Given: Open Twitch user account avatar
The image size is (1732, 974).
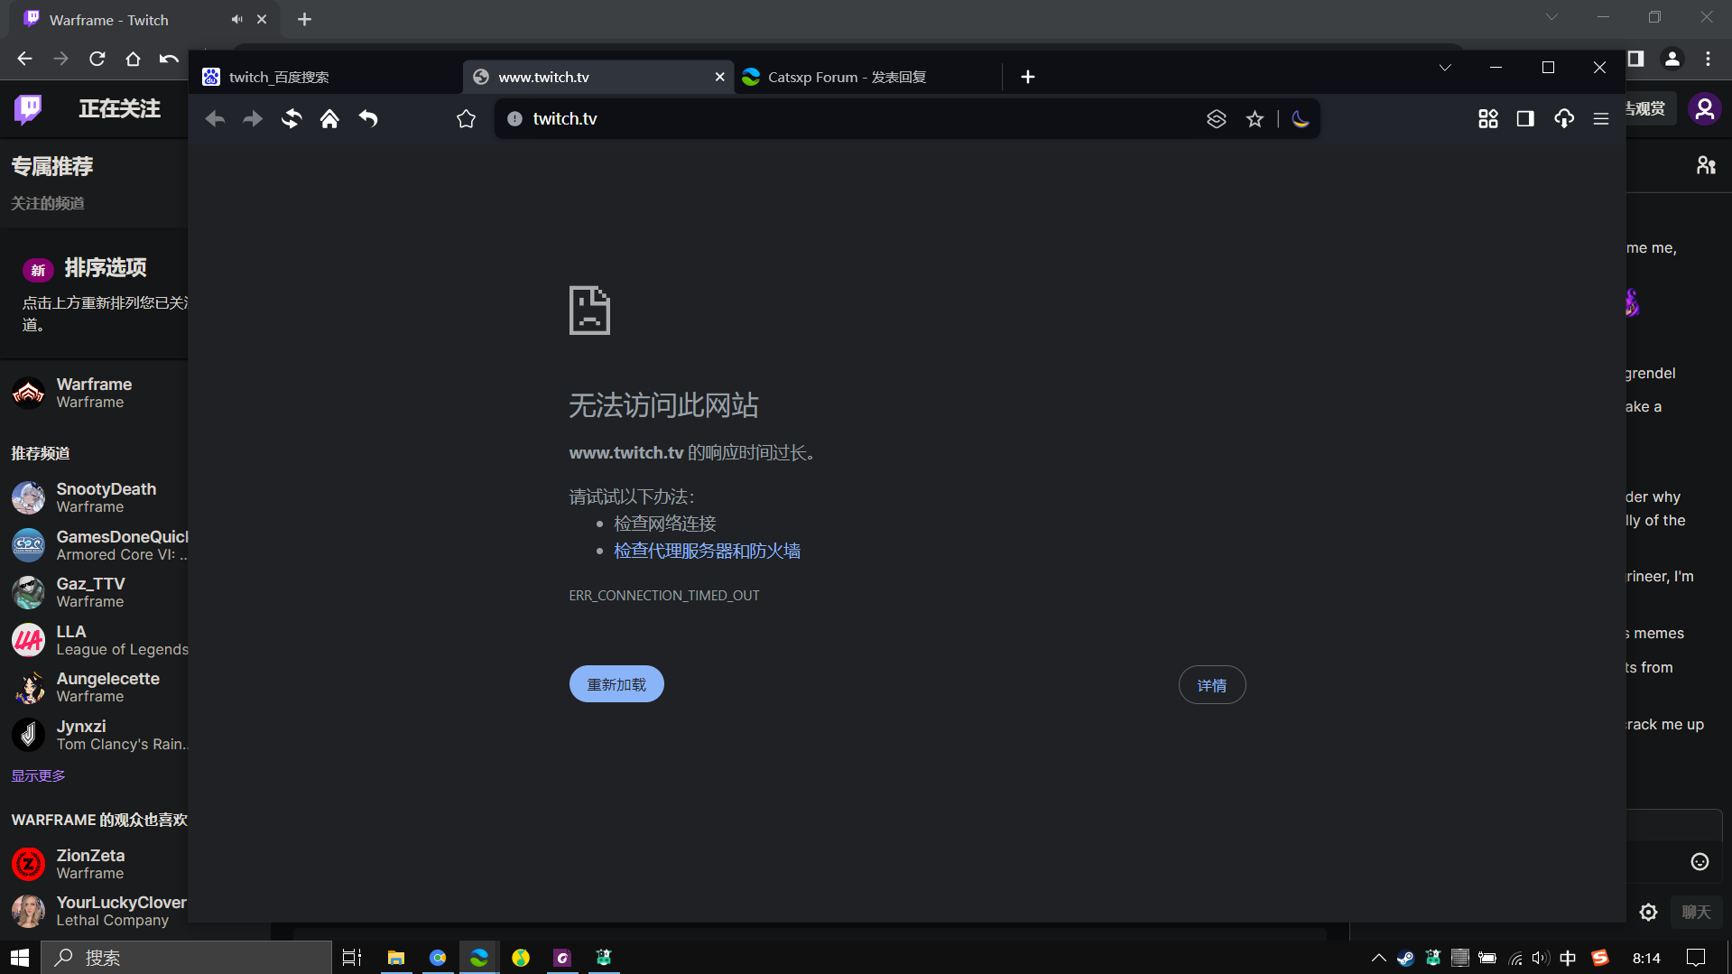Looking at the screenshot, I should (1705, 109).
